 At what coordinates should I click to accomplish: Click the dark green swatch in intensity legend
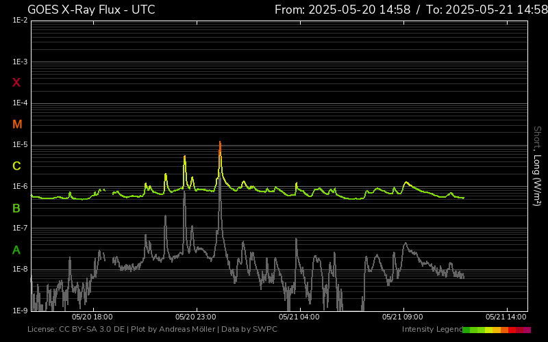coord(466,330)
